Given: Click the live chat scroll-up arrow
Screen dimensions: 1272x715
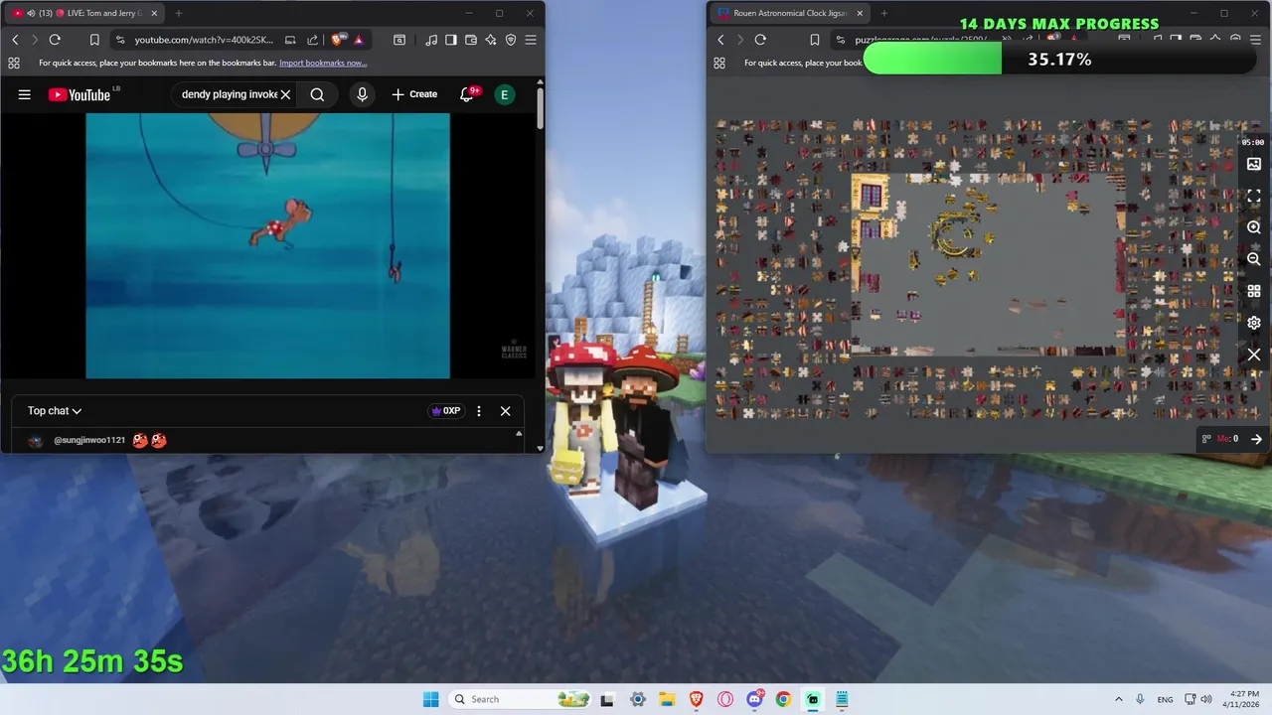Looking at the screenshot, I should click(519, 434).
